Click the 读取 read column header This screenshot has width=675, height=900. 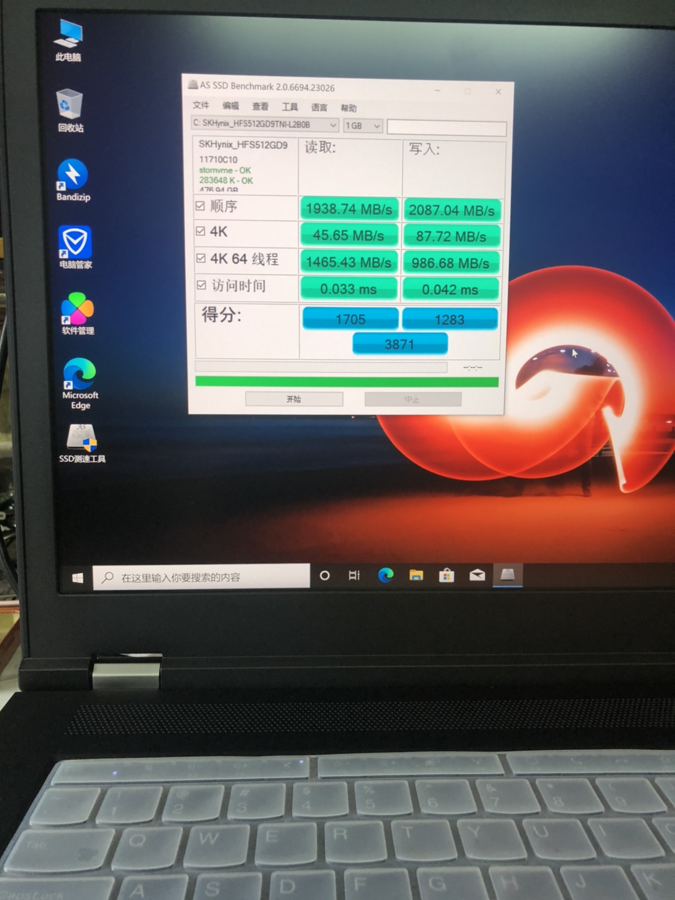coord(320,147)
